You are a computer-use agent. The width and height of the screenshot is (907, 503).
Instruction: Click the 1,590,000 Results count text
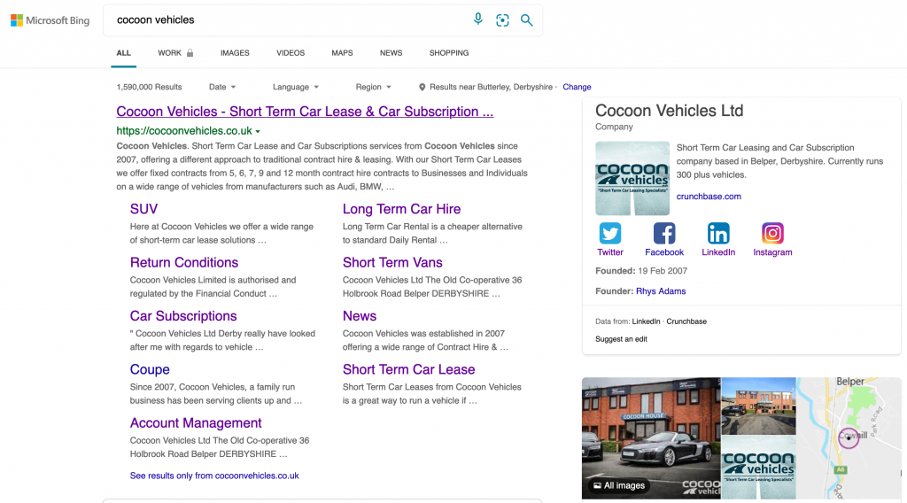[149, 87]
